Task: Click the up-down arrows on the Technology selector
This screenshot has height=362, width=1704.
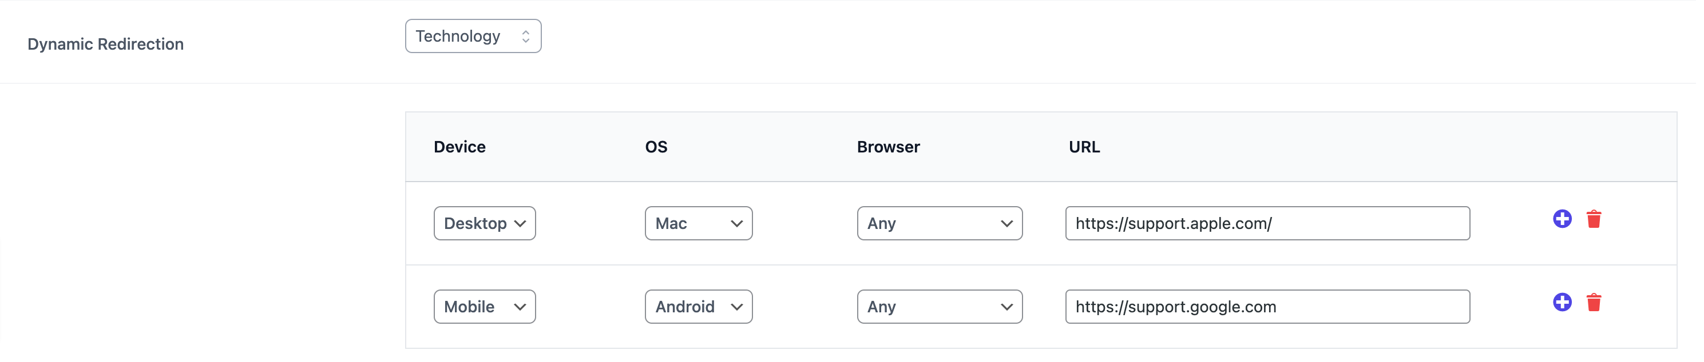Action: [x=525, y=37]
